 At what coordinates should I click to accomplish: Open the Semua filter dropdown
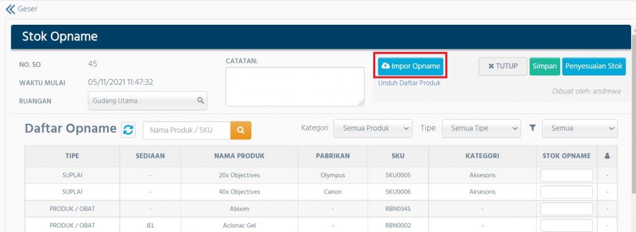(x=580, y=128)
